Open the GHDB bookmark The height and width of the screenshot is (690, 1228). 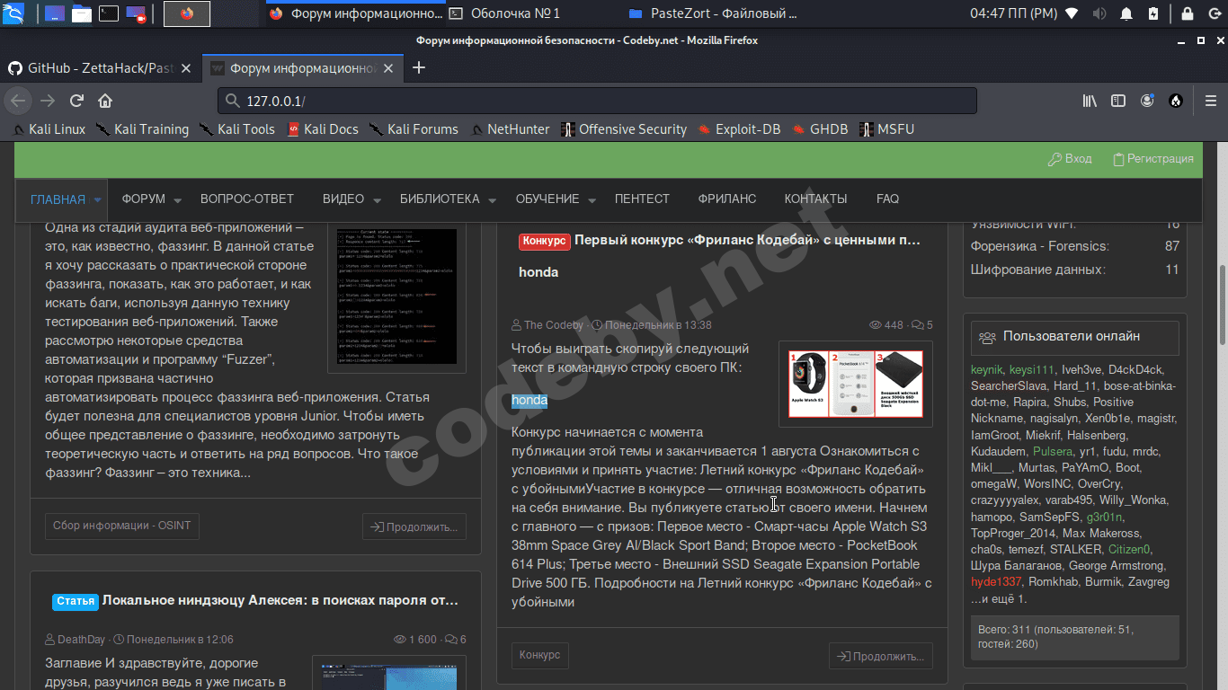(820, 129)
